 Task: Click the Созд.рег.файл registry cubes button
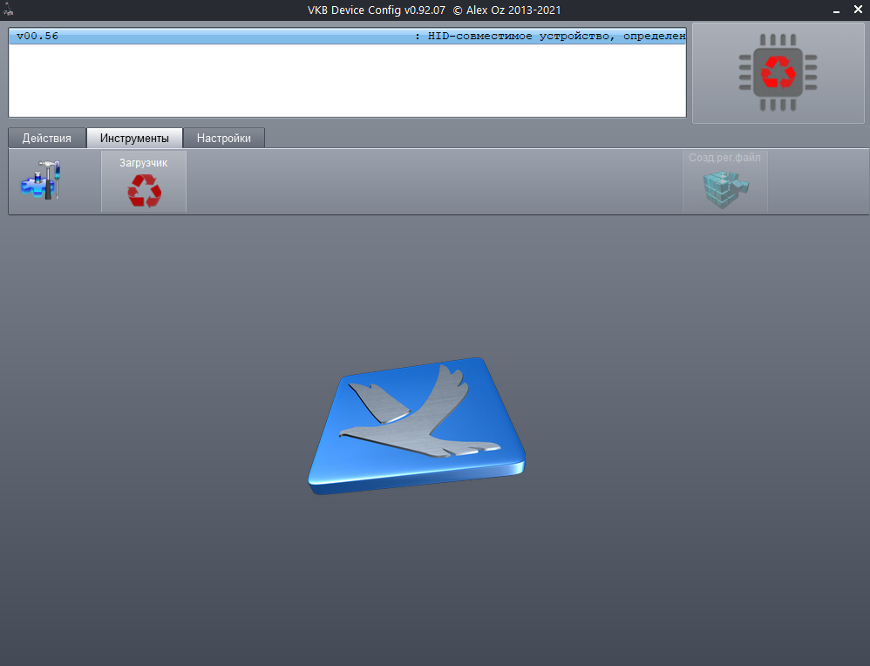(x=725, y=181)
